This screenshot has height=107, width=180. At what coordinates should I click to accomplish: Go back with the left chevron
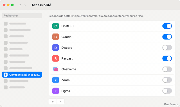[20, 5]
